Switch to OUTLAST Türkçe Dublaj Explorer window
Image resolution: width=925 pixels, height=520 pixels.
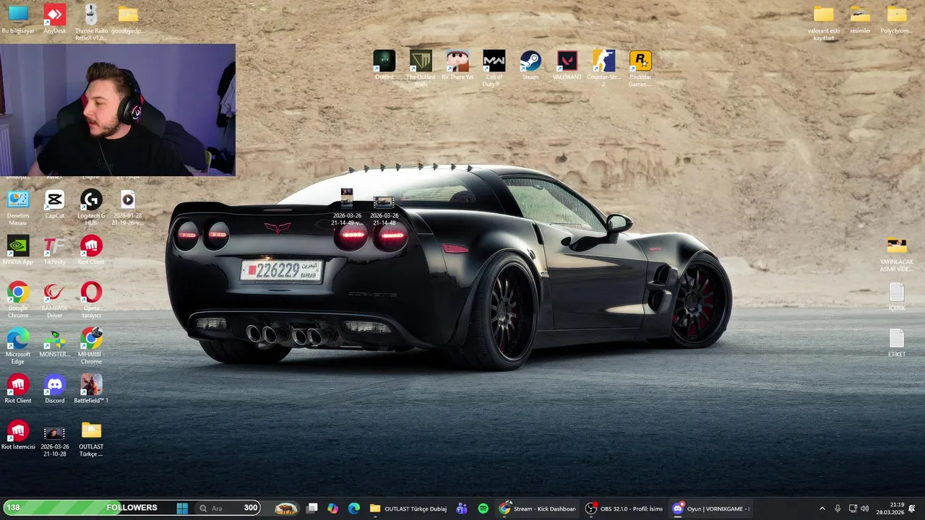(x=408, y=508)
